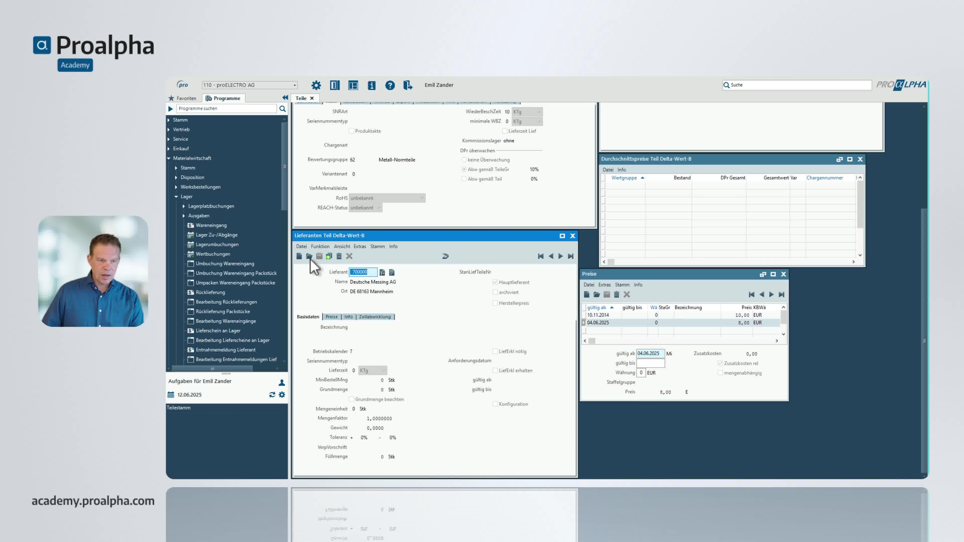Click new record icon in Lieferanten window
Image resolution: width=964 pixels, height=542 pixels.
(x=299, y=256)
